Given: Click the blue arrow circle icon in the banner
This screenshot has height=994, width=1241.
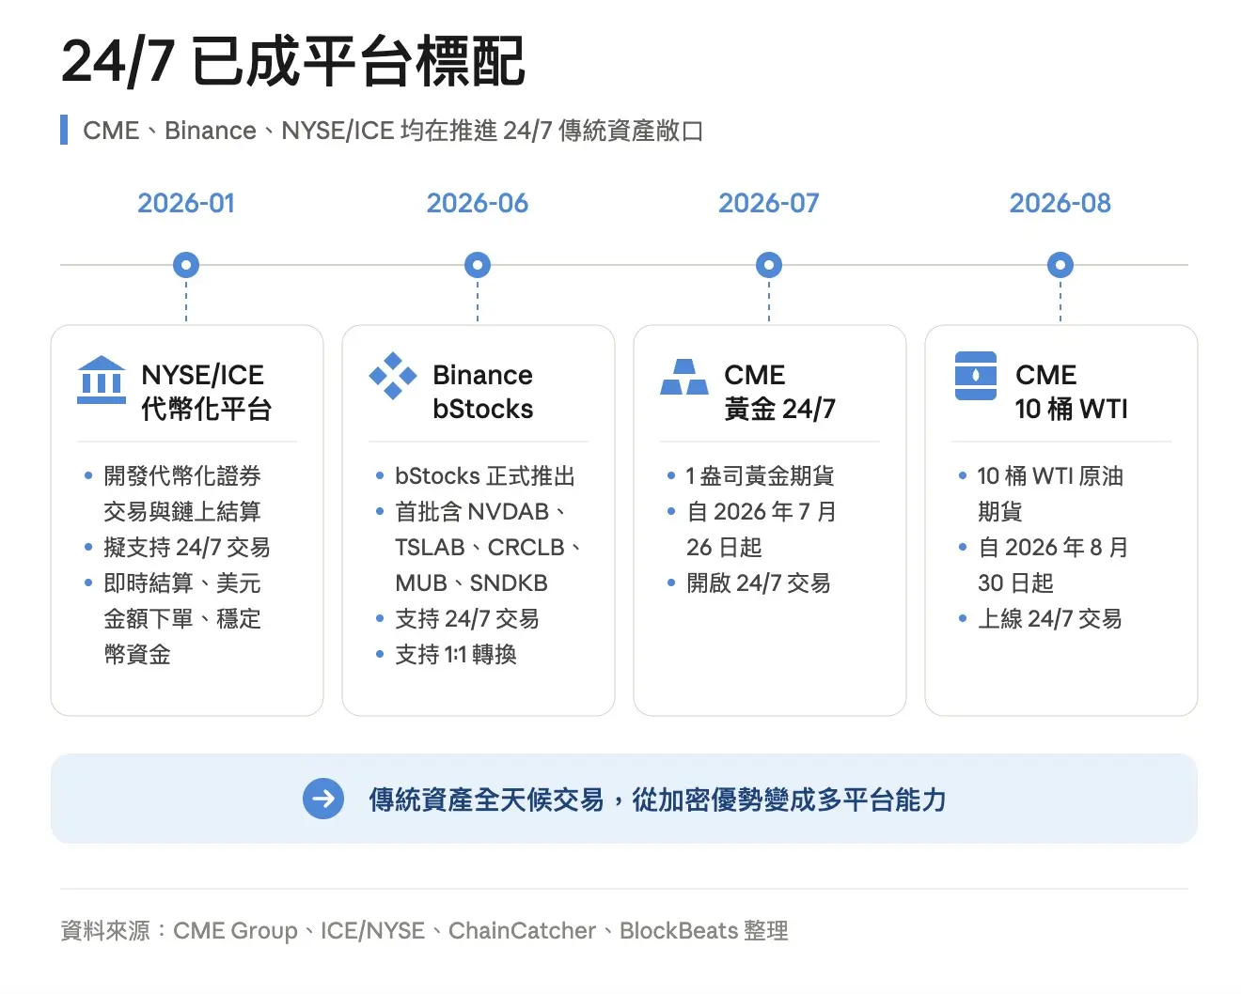Looking at the screenshot, I should (323, 799).
